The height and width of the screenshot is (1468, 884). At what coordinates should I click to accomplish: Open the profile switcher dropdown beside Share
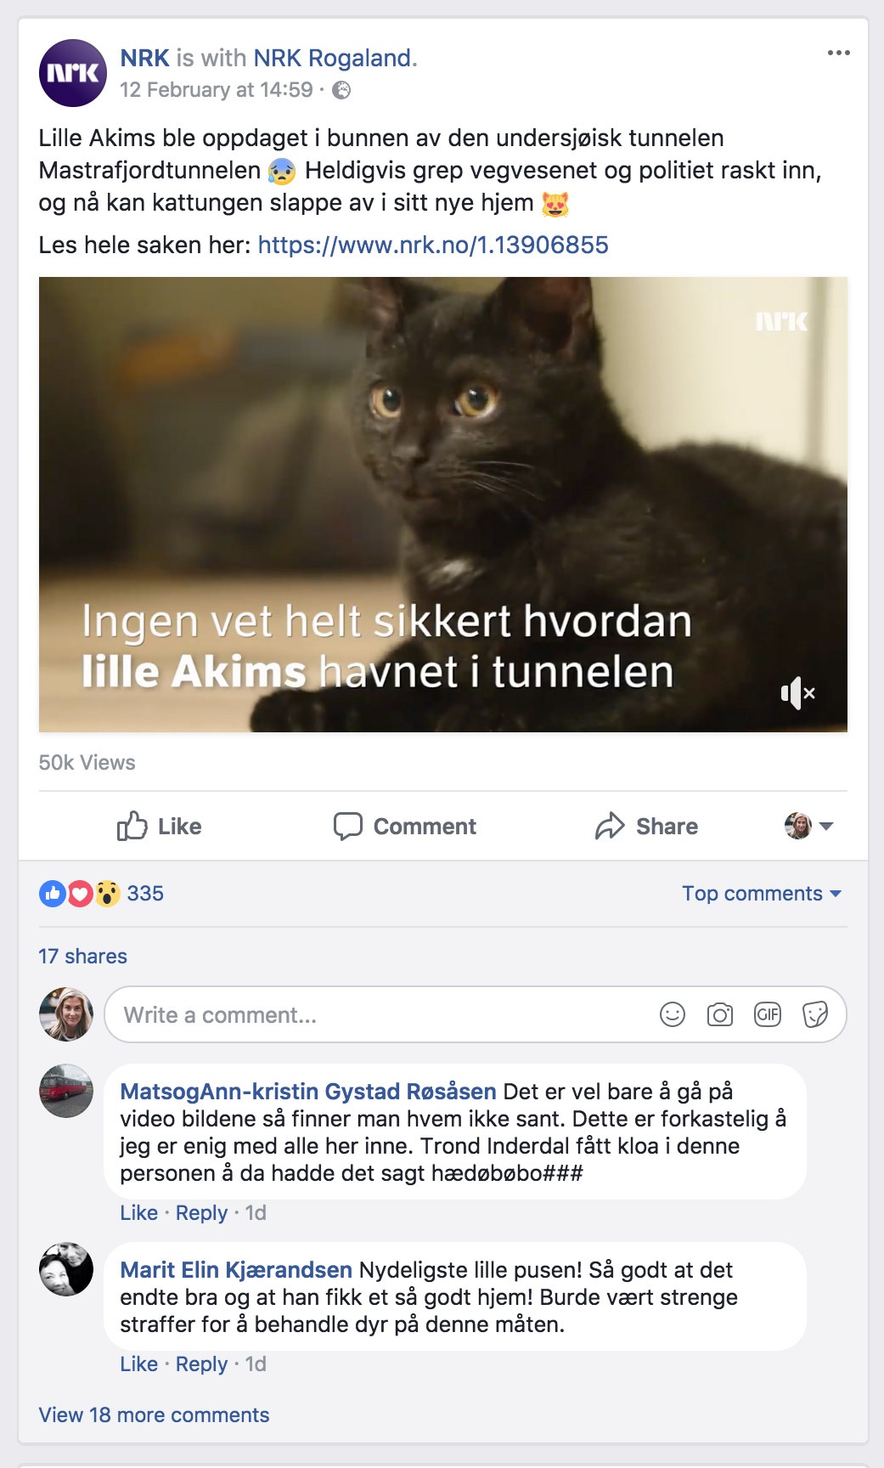tap(809, 826)
